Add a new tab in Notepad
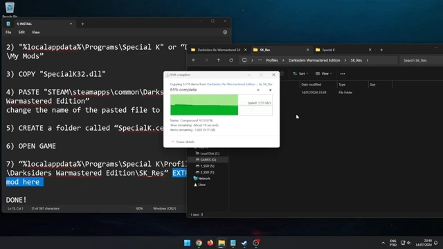The image size is (443, 249). pos(83,24)
